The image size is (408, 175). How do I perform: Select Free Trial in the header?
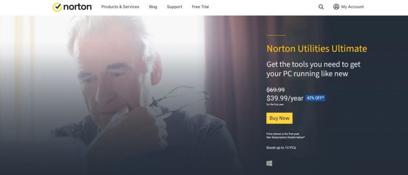click(200, 7)
